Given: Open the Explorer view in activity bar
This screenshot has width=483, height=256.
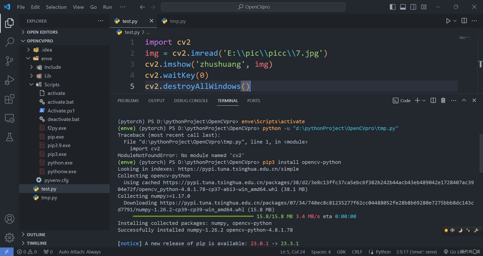Looking at the screenshot, I should 9,23.
